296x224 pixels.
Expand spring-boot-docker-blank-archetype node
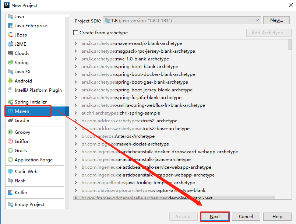pyautogui.click(x=76, y=74)
